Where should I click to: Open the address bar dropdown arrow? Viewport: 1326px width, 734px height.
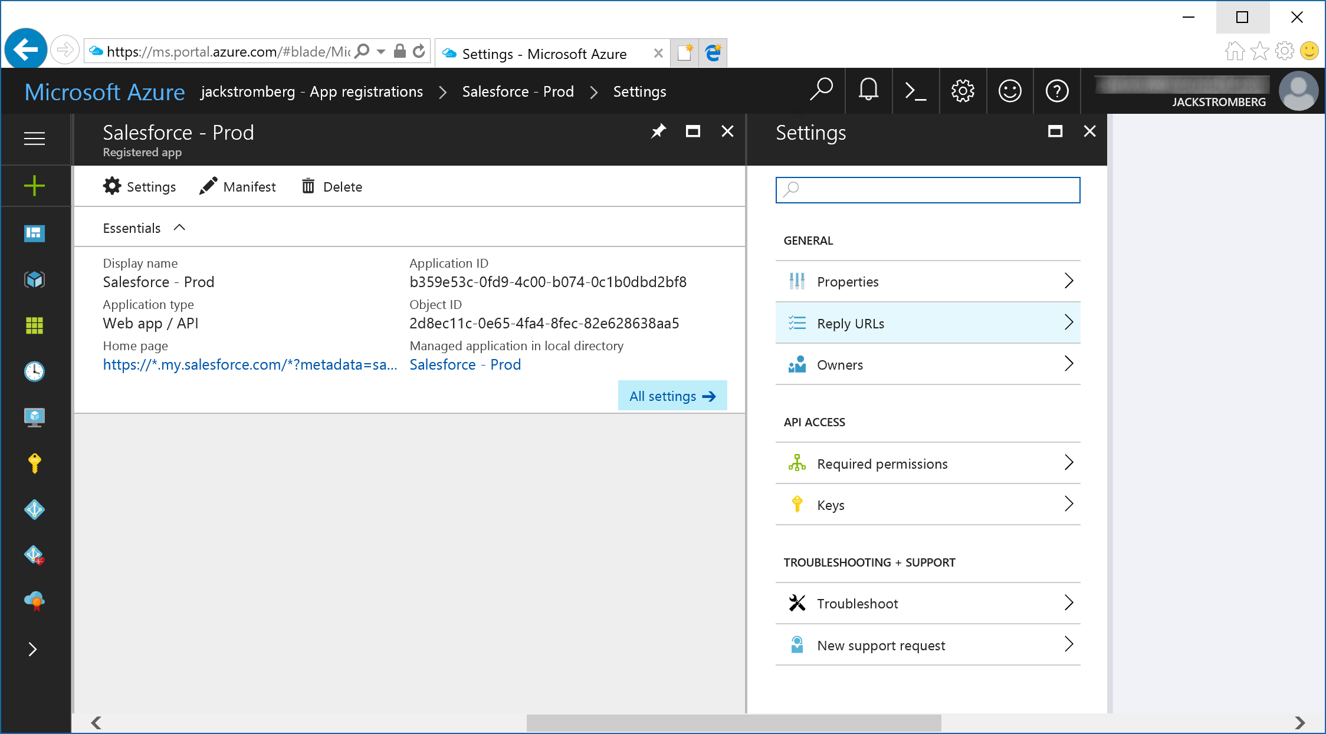[x=382, y=52]
